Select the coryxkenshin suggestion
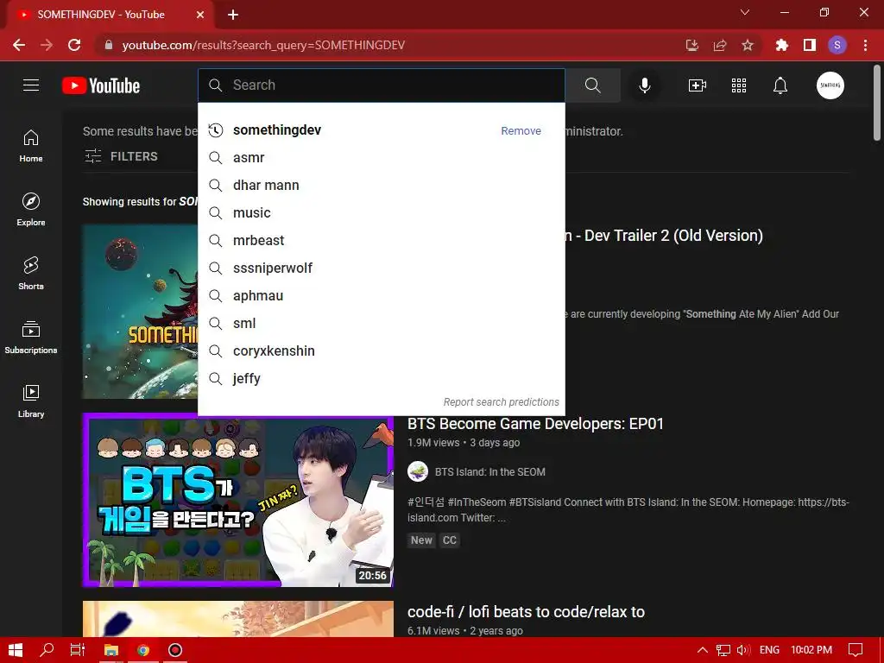884x663 pixels. point(381,350)
